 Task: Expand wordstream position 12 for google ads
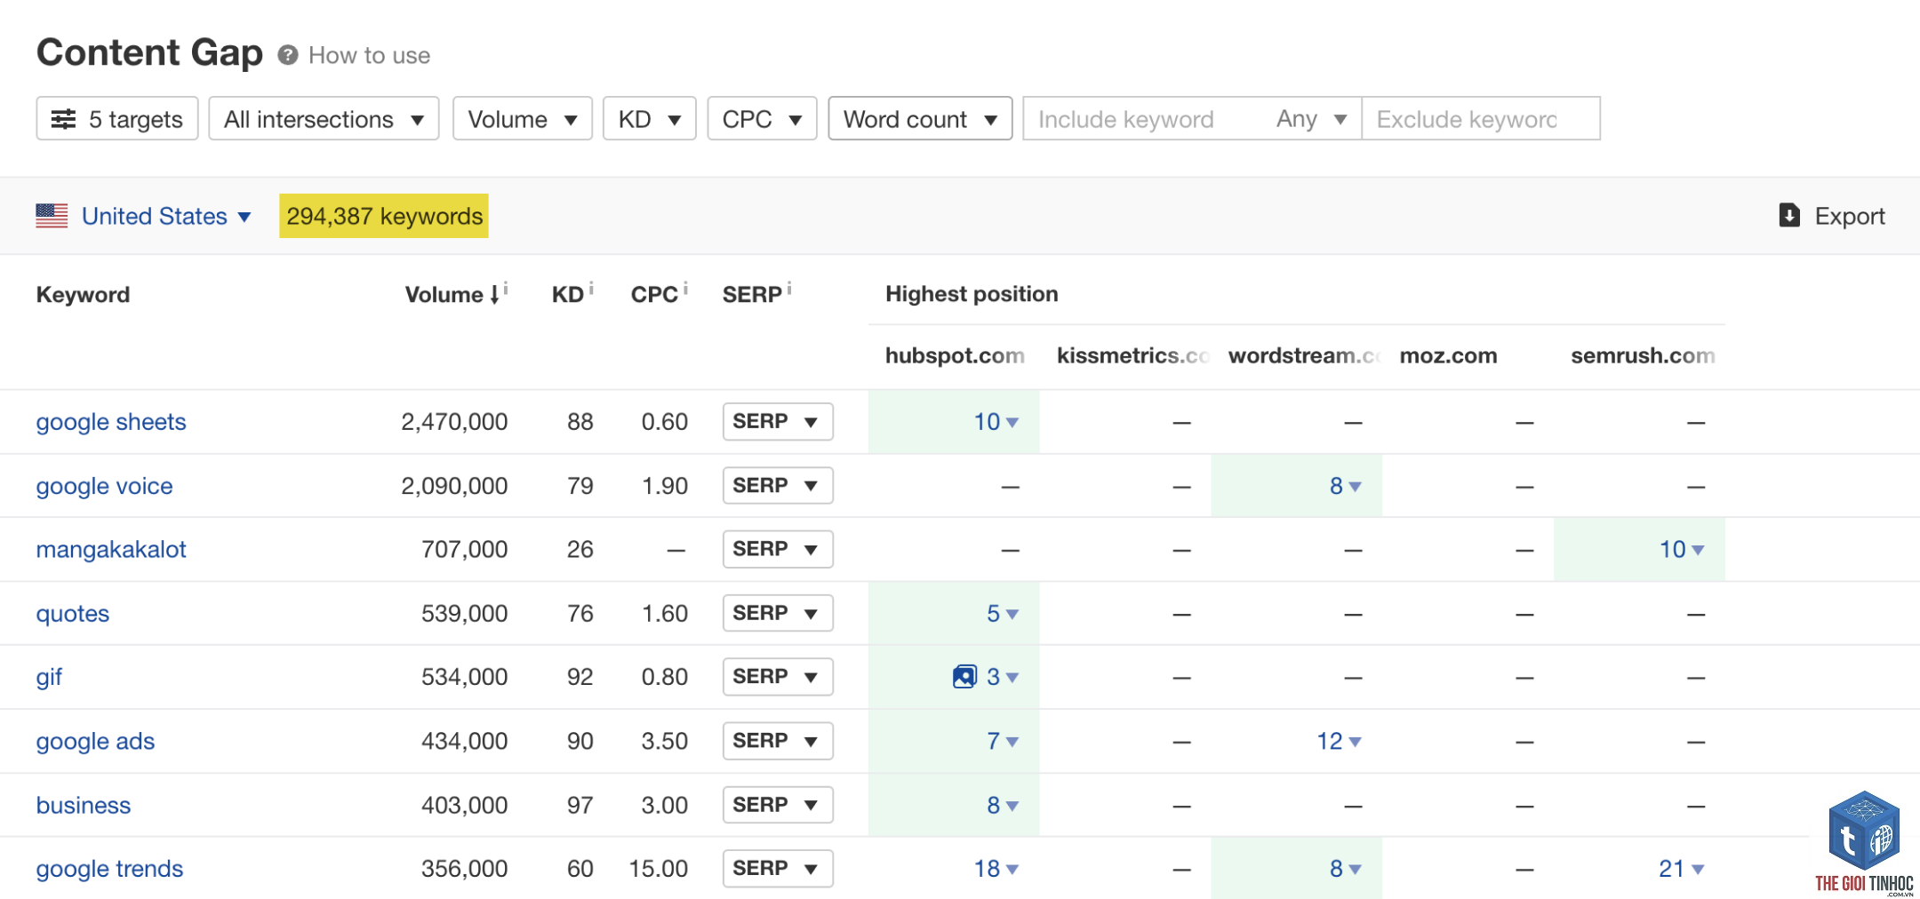[1339, 741]
